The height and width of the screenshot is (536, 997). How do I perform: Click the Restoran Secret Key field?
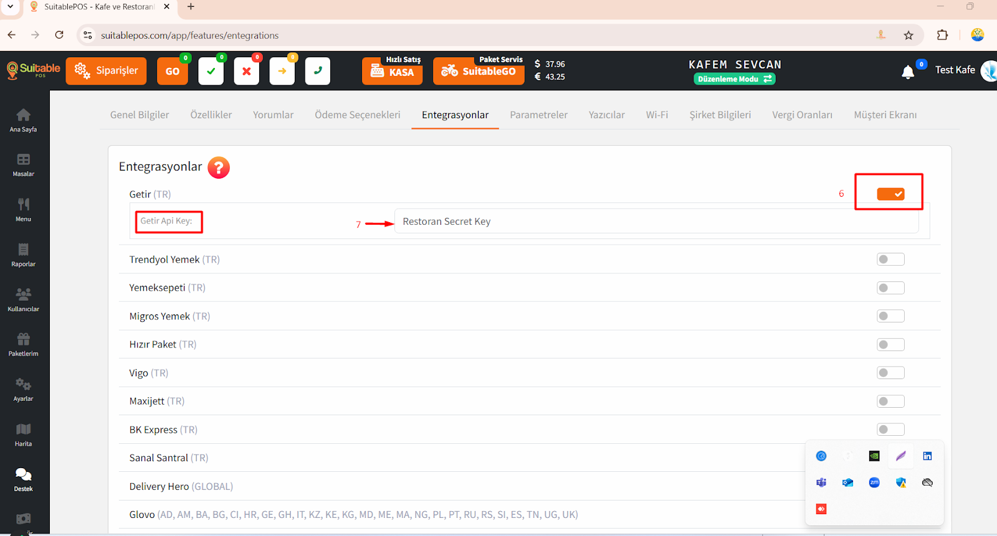pyautogui.click(x=656, y=222)
